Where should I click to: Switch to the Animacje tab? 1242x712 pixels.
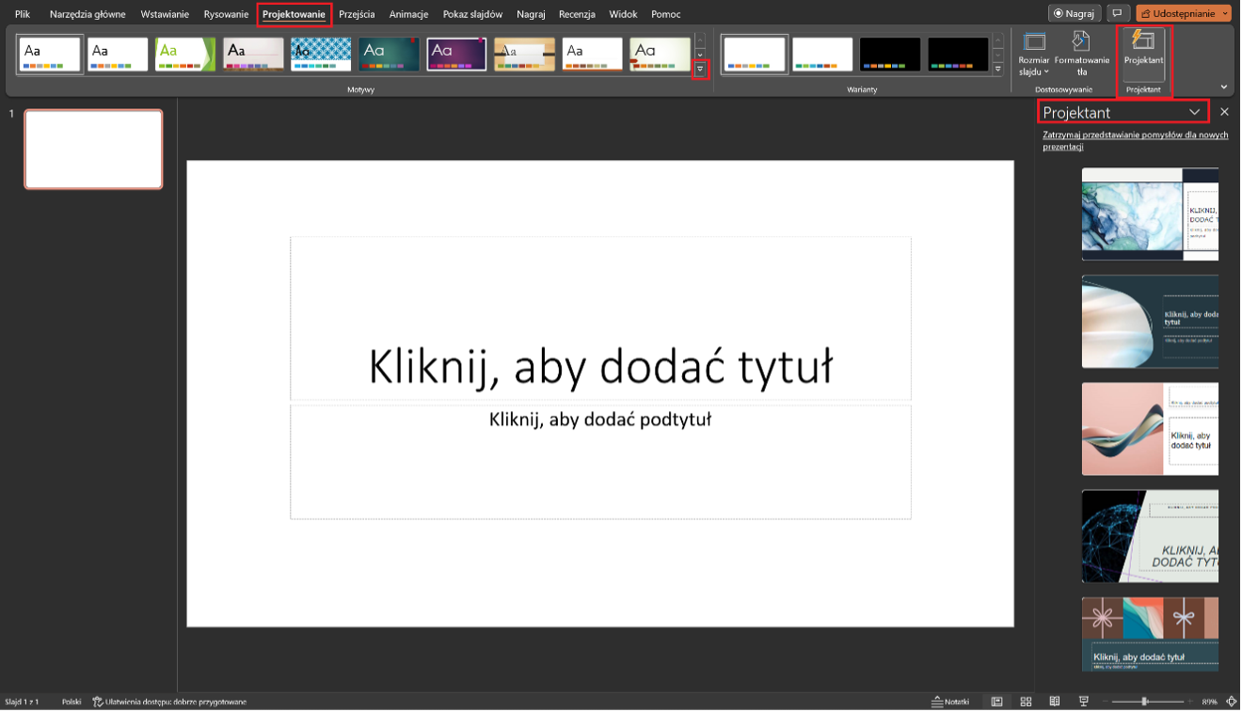pos(408,14)
